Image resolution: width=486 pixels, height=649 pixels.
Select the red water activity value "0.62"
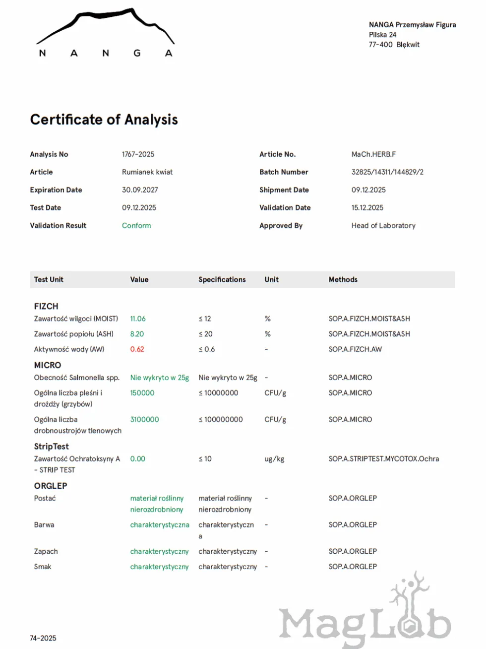click(x=137, y=349)
